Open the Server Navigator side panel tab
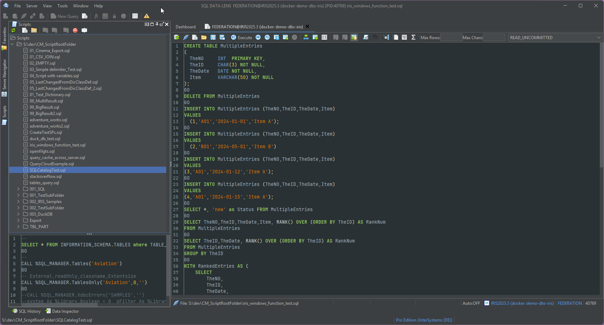This screenshot has width=604, height=325. click(x=4, y=77)
